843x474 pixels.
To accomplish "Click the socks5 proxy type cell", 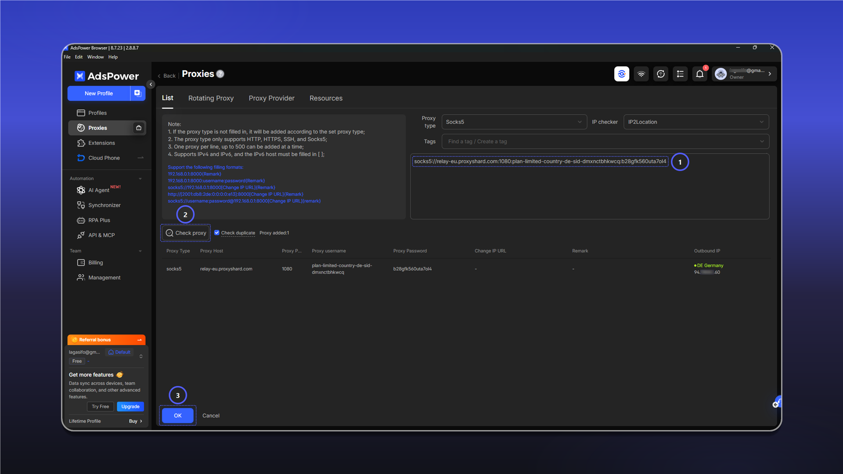I will coord(174,269).
